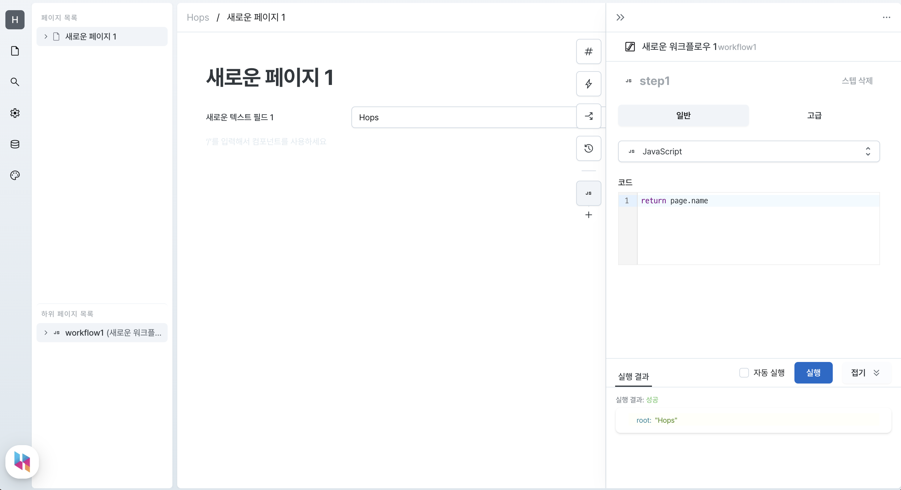Collapse results with 접기 button

click(866, 372)
